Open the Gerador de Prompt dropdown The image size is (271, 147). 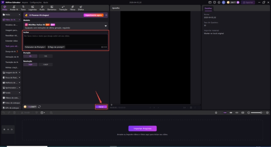(35, 47)
